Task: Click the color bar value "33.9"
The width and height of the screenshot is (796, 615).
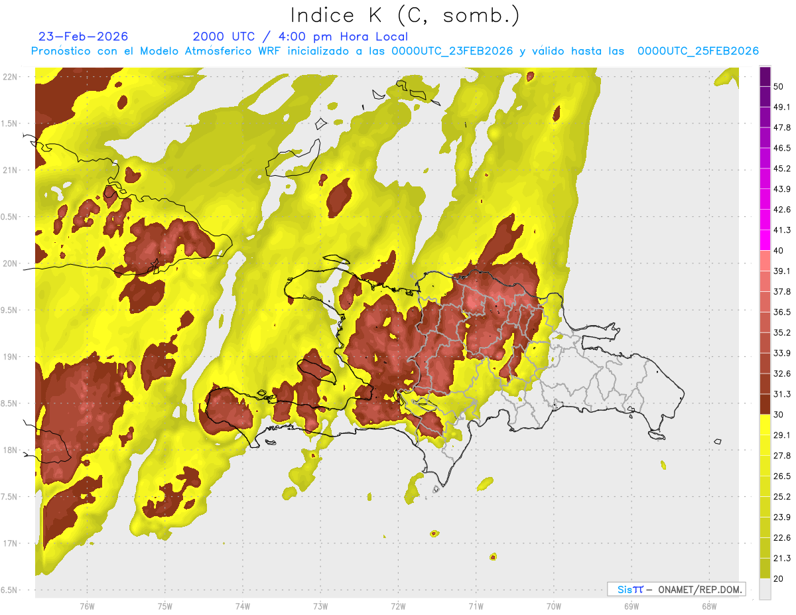Action: tap(782, 353)
